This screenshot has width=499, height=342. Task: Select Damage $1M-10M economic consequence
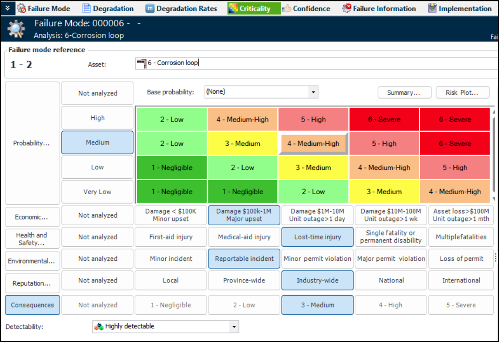click(x=318, y=215)
